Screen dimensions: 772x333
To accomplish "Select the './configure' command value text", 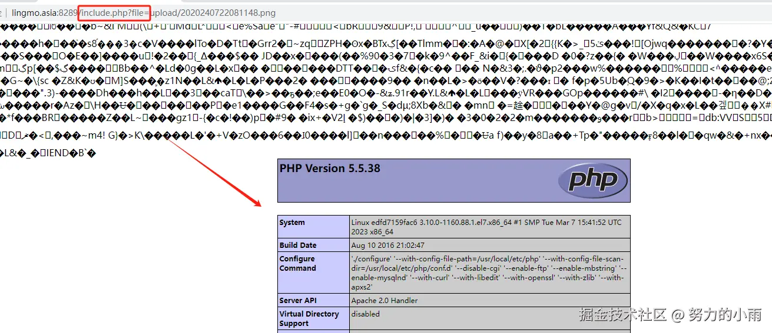I will [x=489, y=273].
